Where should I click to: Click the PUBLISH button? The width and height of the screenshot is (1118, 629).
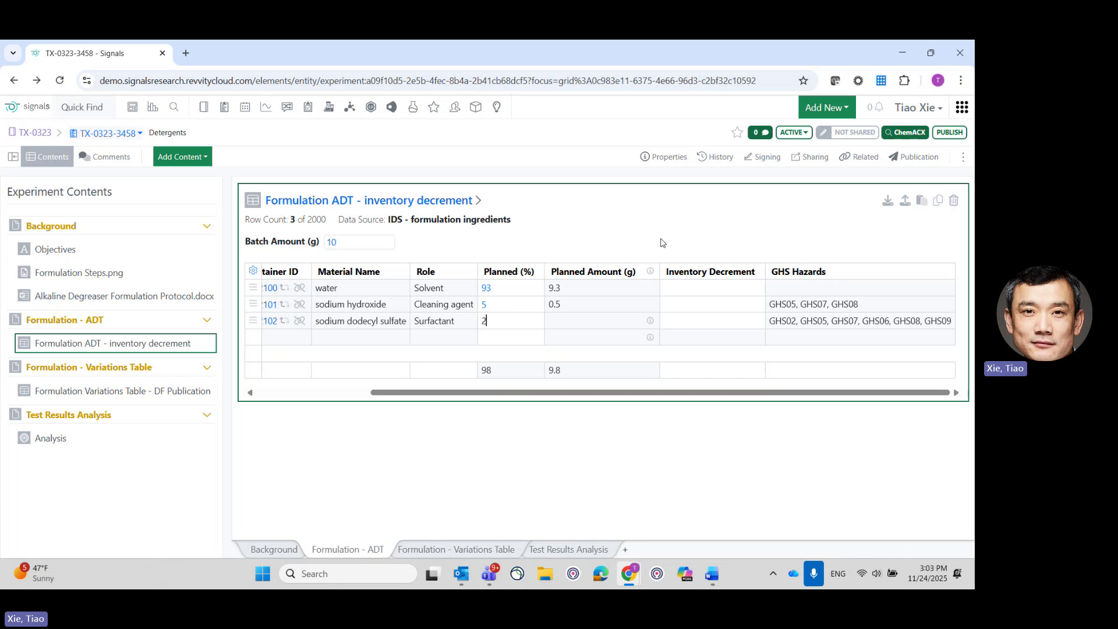click(949, 132)
